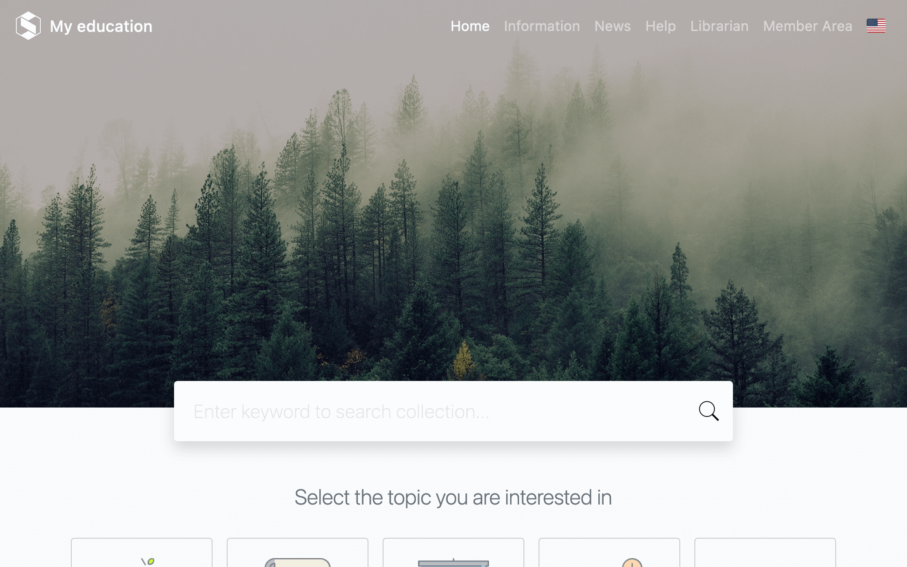907x567 pixels.
Task: Focus the keyword search collection field
Action: tap(443, 411)
